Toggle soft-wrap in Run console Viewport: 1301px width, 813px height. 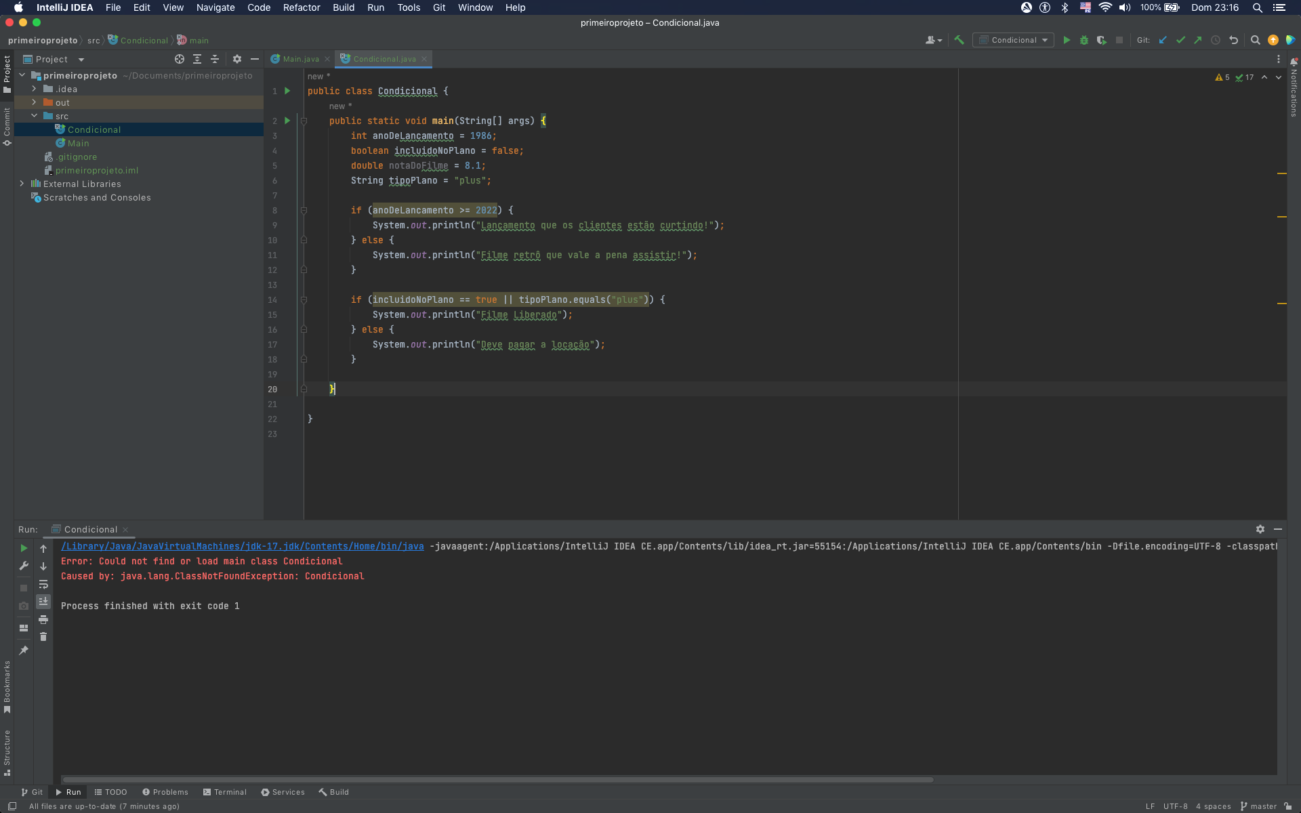43,584
